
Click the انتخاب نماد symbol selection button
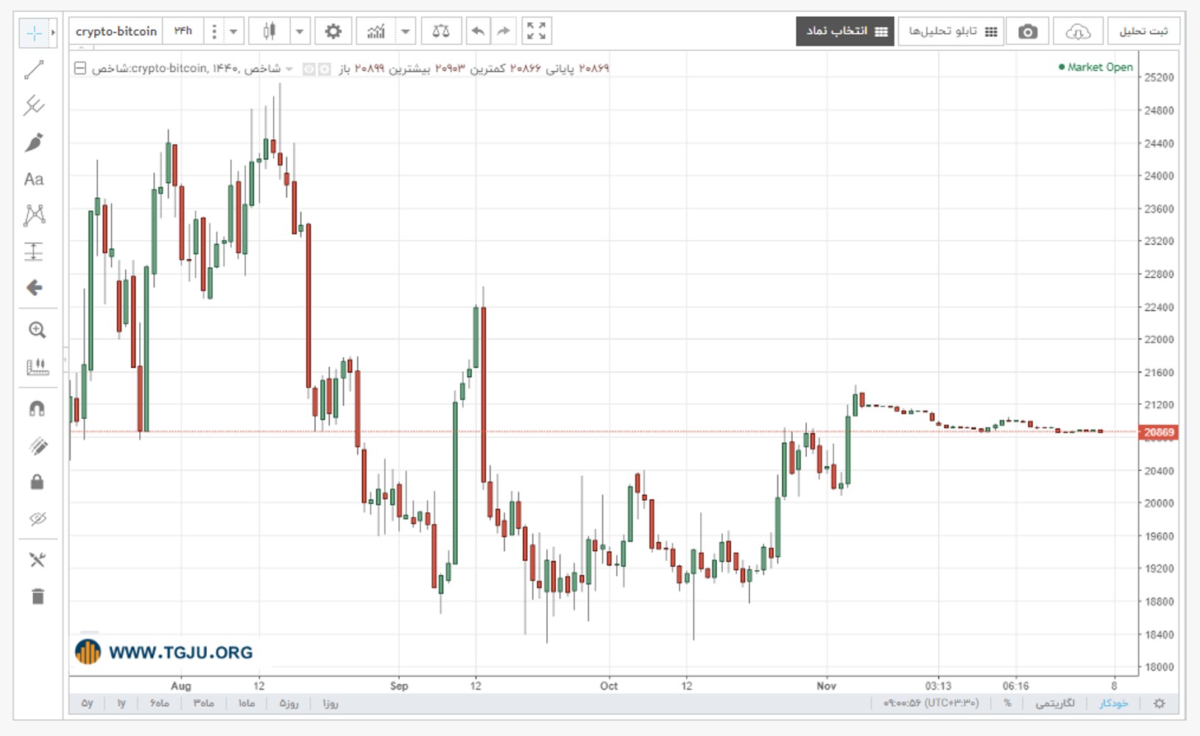tap(845, 32)
